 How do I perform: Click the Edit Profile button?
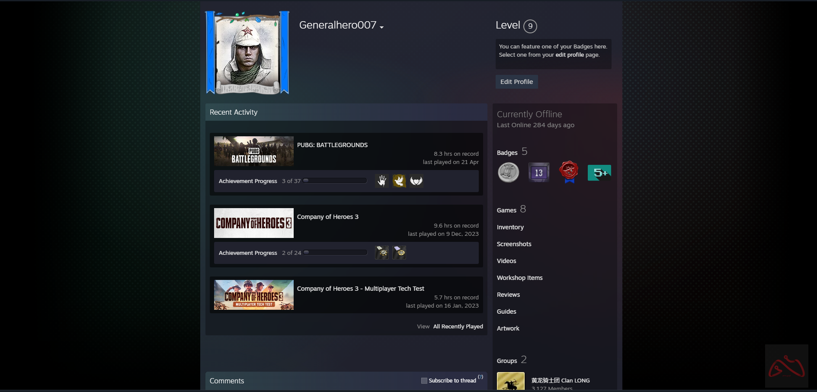coord(516,82)
